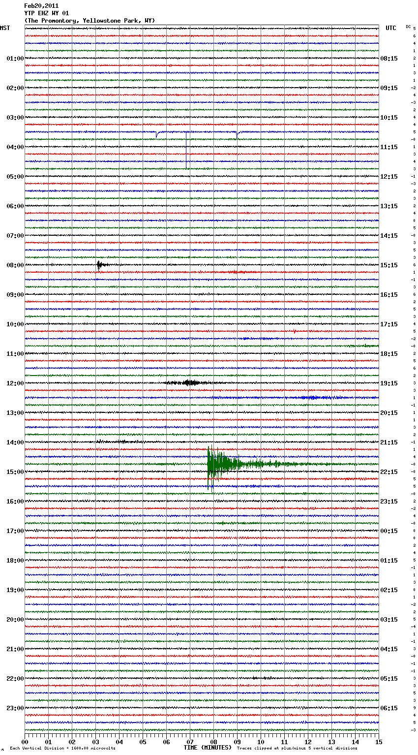
Task: Click the traces clipped footnote text
Action: point(297,749)
